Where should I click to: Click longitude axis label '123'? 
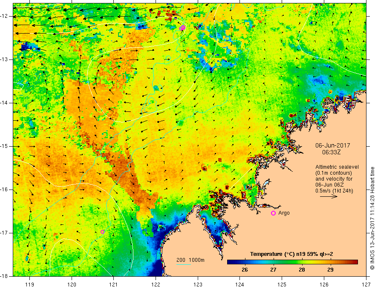tap(198, 284)
